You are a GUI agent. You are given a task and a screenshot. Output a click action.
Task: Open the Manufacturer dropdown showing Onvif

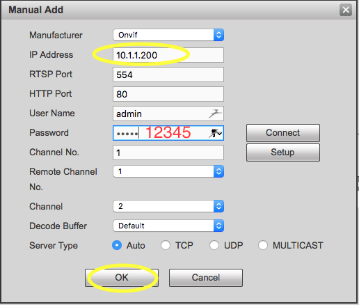point(168,35)
